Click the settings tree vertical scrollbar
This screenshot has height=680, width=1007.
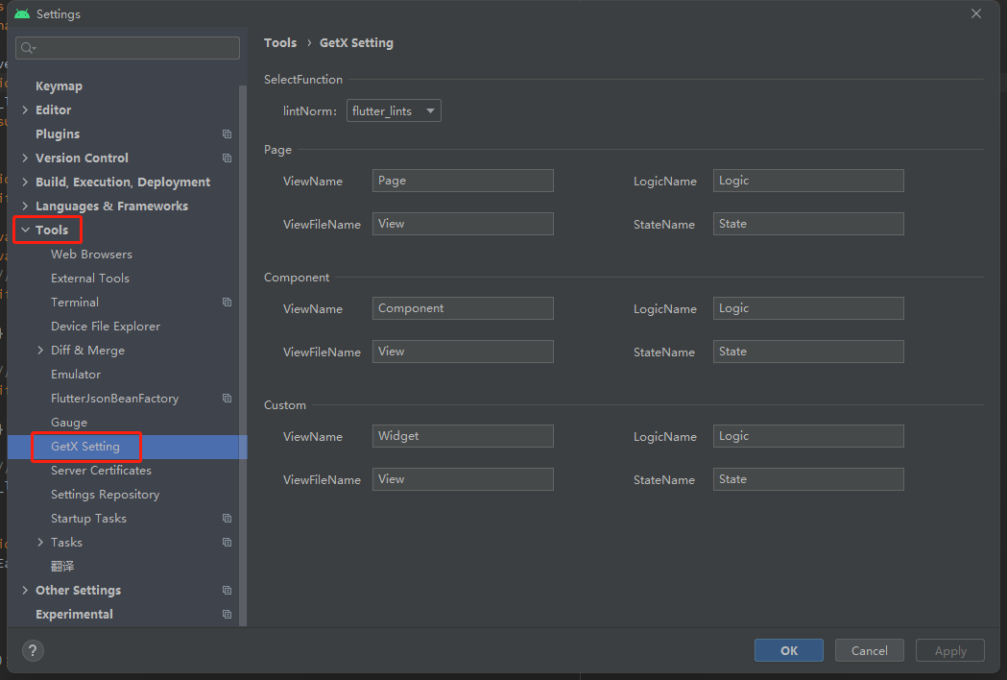click(x=243, y=354)
